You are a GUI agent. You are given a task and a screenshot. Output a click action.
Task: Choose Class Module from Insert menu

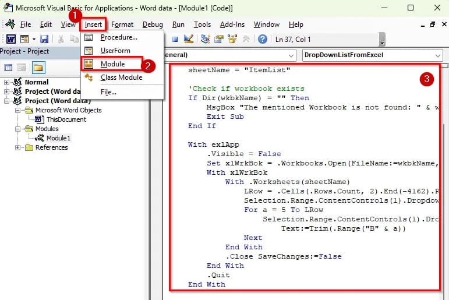pos(122,77)
